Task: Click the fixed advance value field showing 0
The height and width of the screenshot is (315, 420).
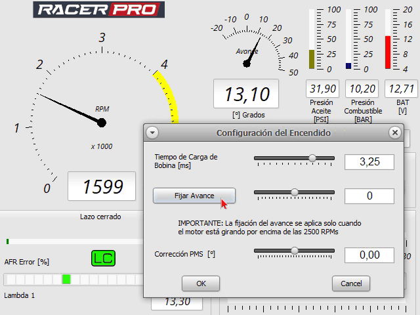Action: (x=369, y=196)
